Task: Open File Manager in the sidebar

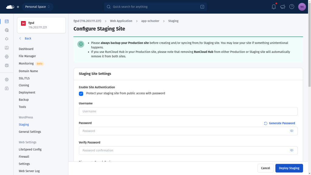Action: click(x=27, y=56)
